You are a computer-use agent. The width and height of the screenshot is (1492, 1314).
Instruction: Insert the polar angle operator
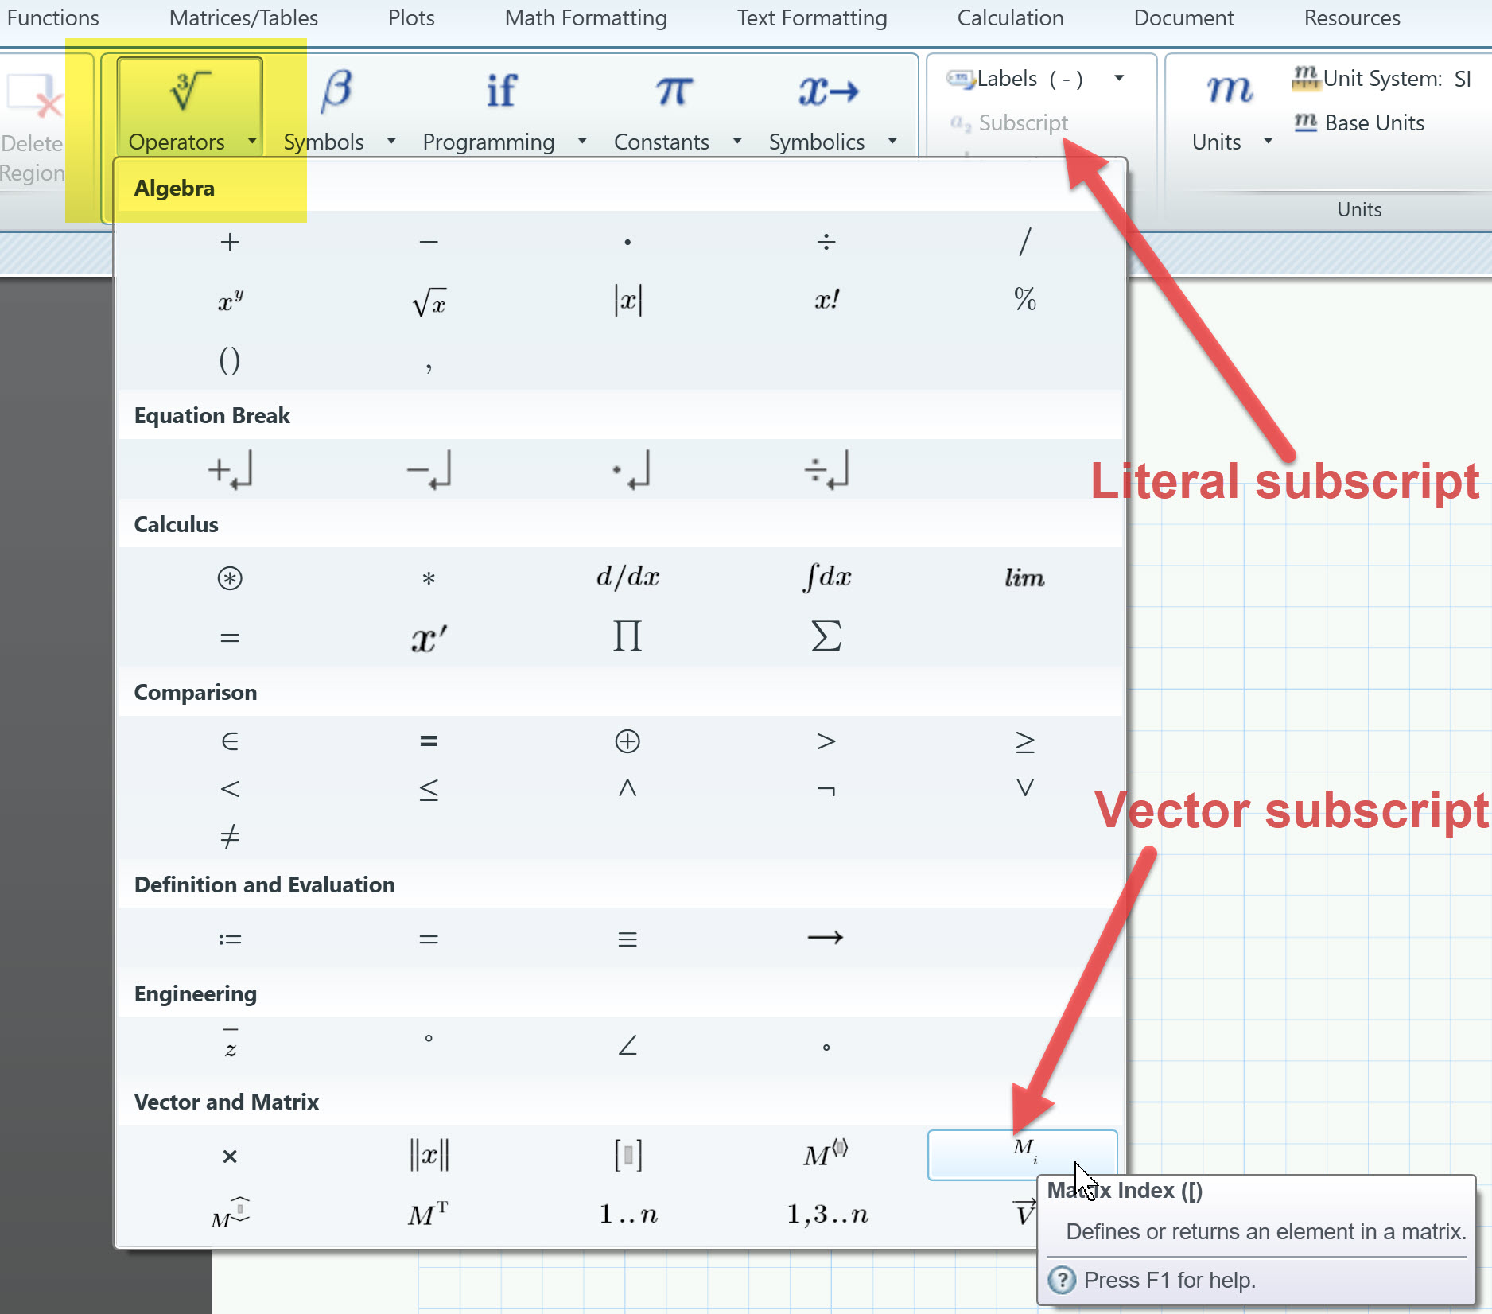pyautogui.click(x=627, y=1045)
